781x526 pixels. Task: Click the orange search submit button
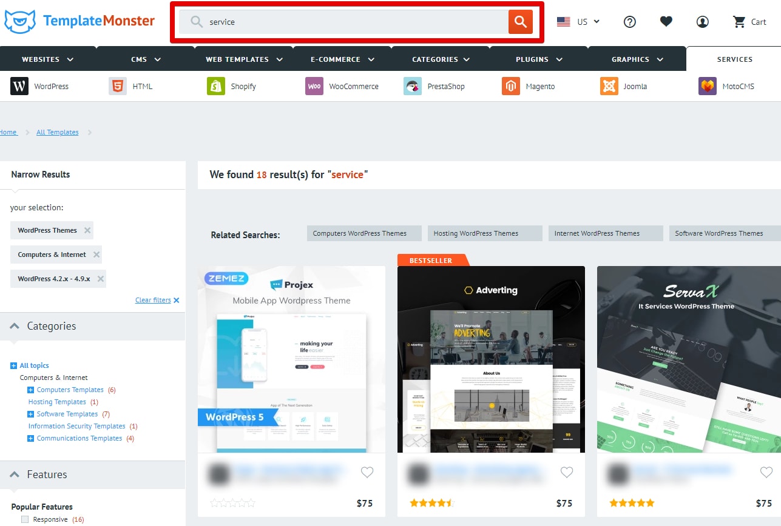520,22
